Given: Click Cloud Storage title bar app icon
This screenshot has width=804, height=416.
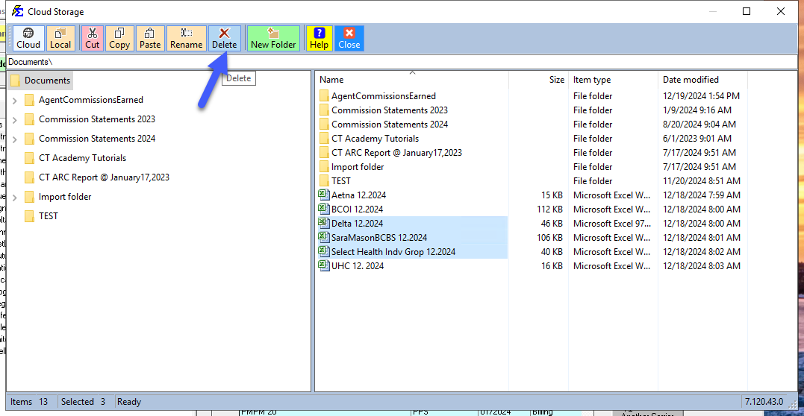Looking at the screenshot, I should [x=17, y=11].
